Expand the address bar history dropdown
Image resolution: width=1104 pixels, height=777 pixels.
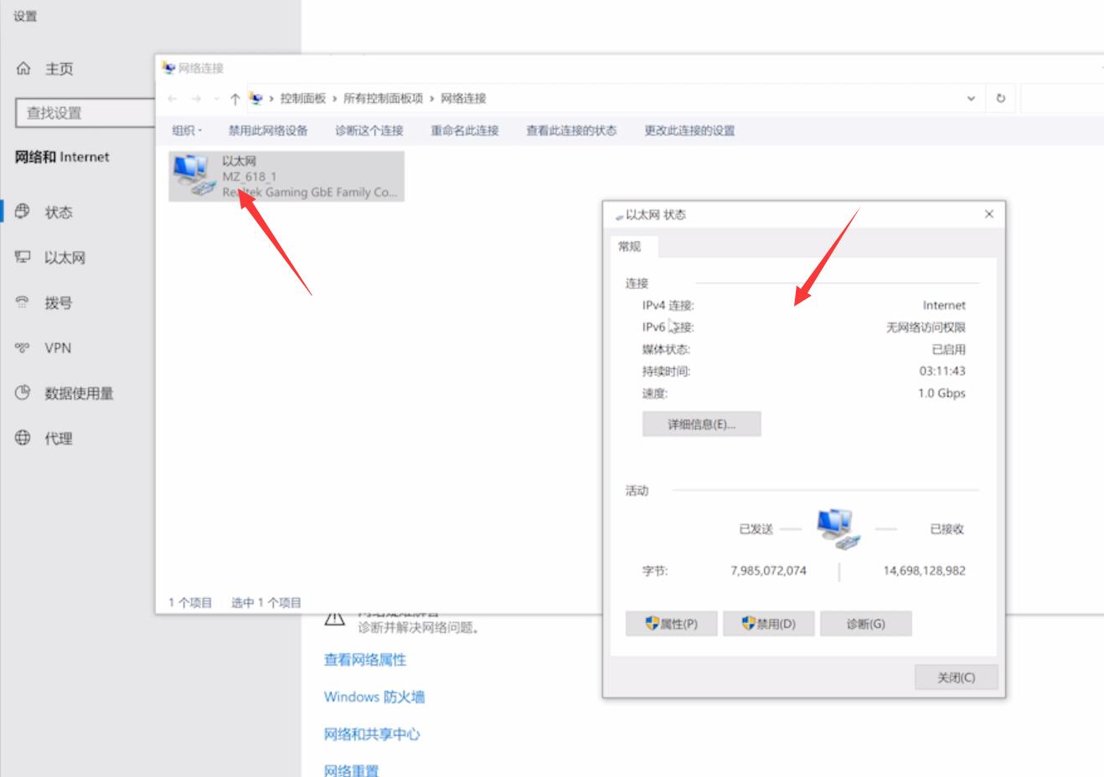coord(971,98)
